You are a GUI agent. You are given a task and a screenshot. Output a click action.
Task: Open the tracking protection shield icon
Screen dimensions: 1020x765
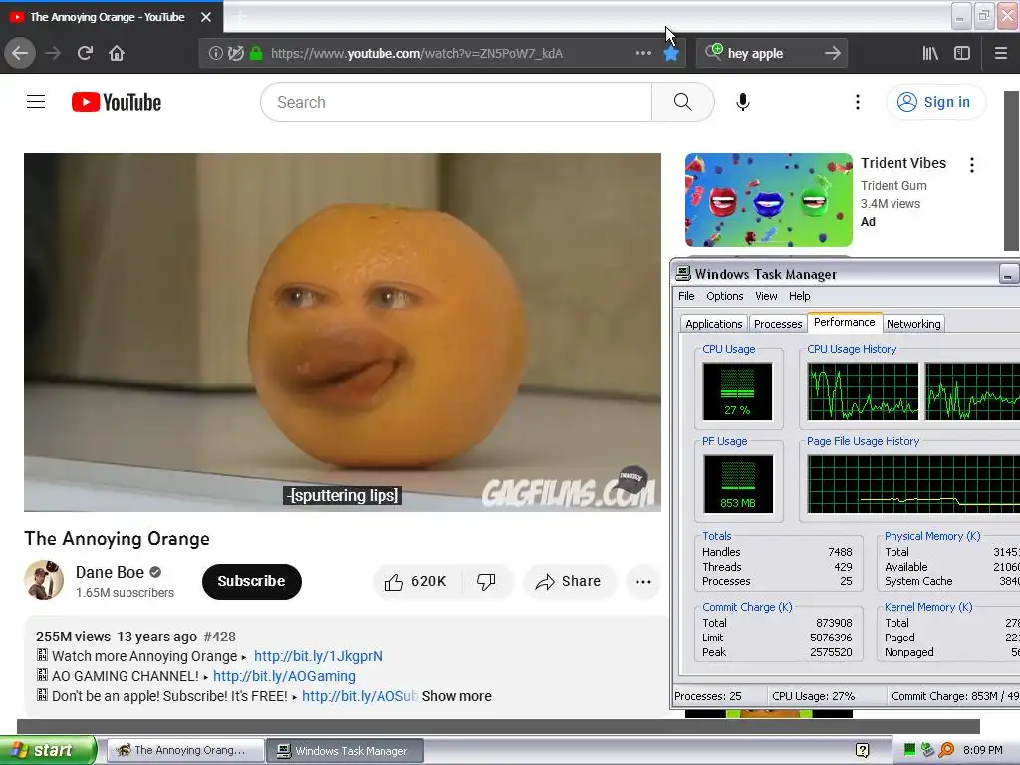pyautogui.click(x=236, y=53)
